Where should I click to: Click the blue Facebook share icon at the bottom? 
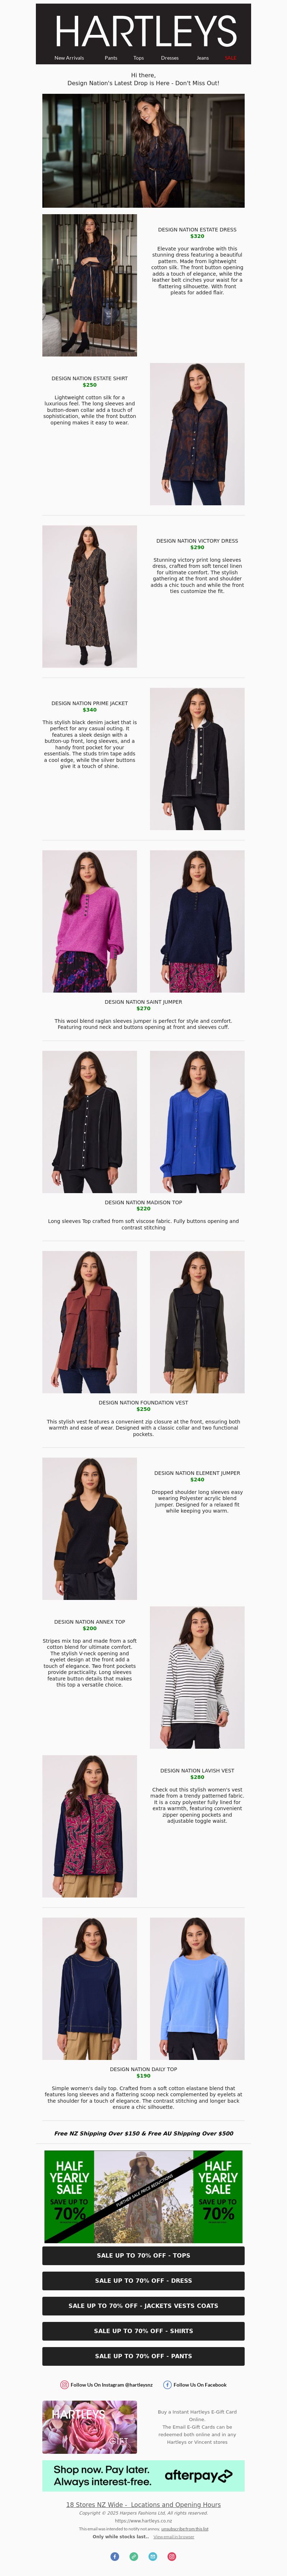[114, 2556]
